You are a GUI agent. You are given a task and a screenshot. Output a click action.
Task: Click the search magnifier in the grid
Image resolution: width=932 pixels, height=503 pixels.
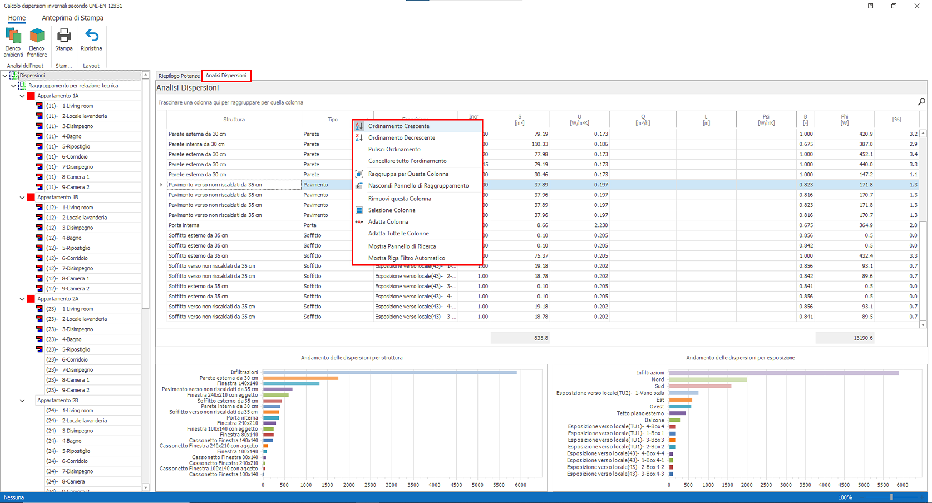[921, 102]
